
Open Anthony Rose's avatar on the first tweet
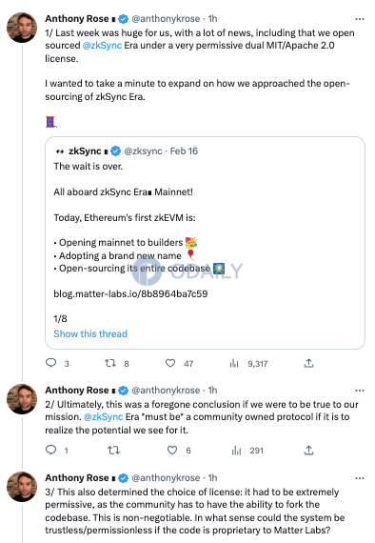[22, 28]
